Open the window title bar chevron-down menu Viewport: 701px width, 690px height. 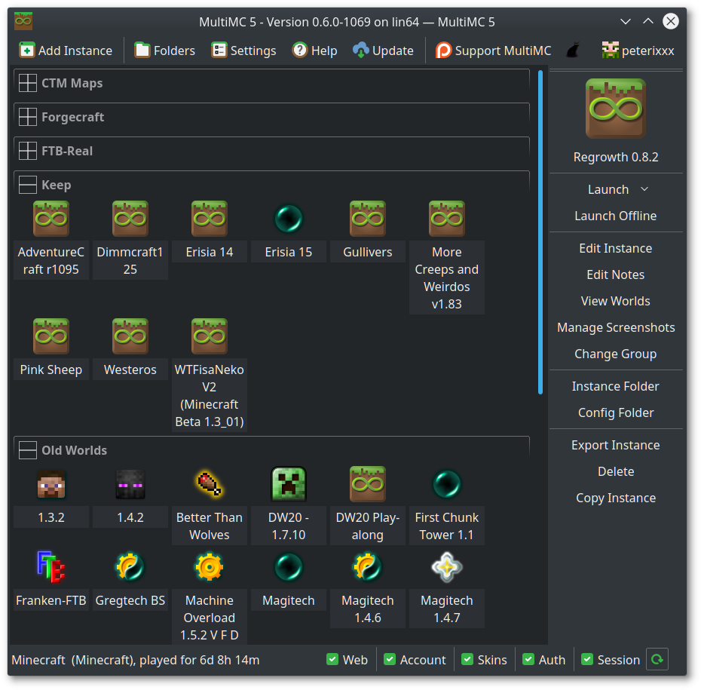626,21
